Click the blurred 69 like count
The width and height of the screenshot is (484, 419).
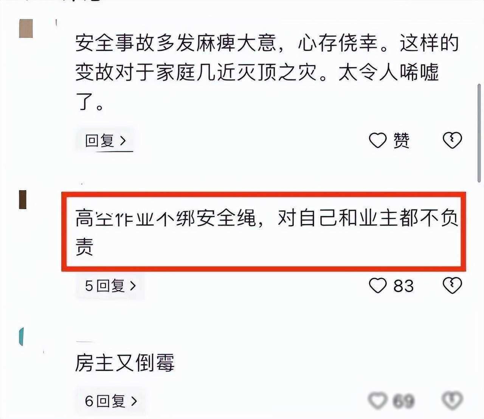(403, 401)
